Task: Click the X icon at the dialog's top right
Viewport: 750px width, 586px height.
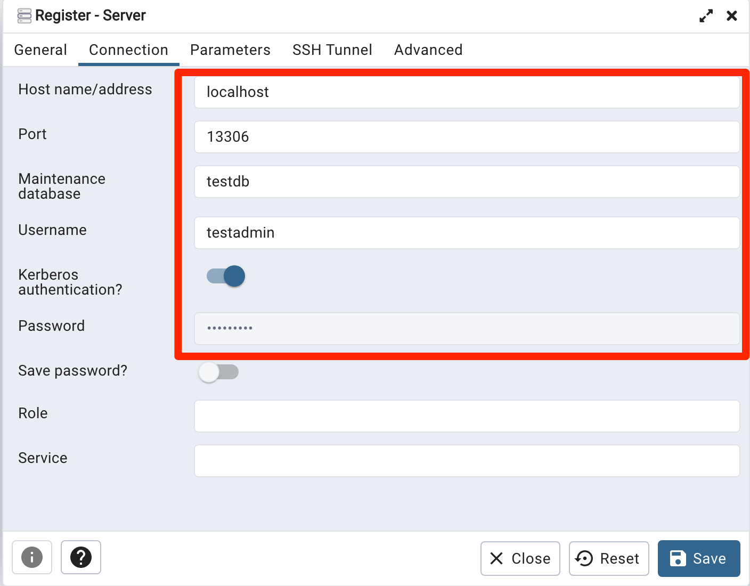Action: click(732, 15)
